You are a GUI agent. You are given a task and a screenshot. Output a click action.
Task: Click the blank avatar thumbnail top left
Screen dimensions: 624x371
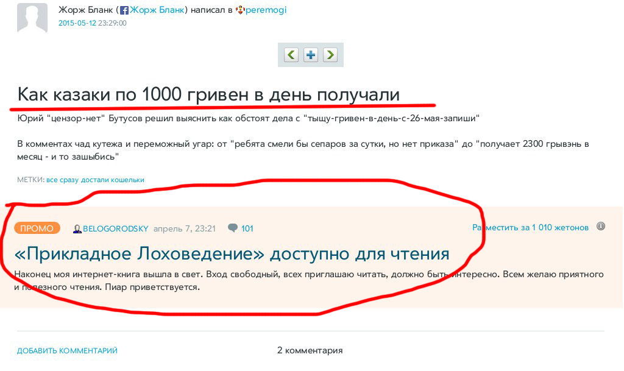(x=32, y=17)
